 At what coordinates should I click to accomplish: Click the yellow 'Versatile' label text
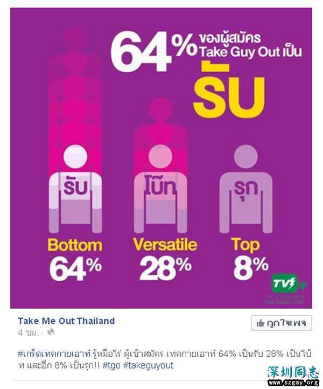point(165,245)
